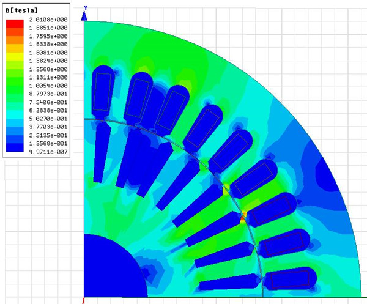Screen dimensions: 367x304
Task: Click the legend value 2.0108e+000
Action: [48, 20]
